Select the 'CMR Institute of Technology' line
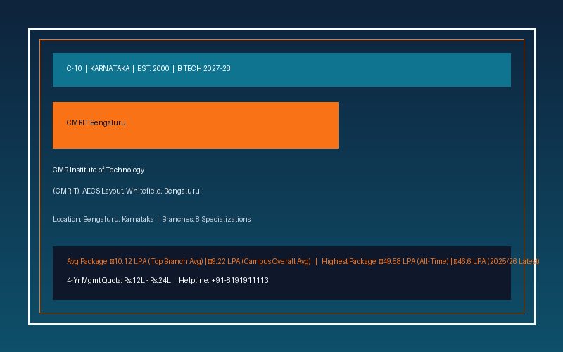 click(99, 170)
